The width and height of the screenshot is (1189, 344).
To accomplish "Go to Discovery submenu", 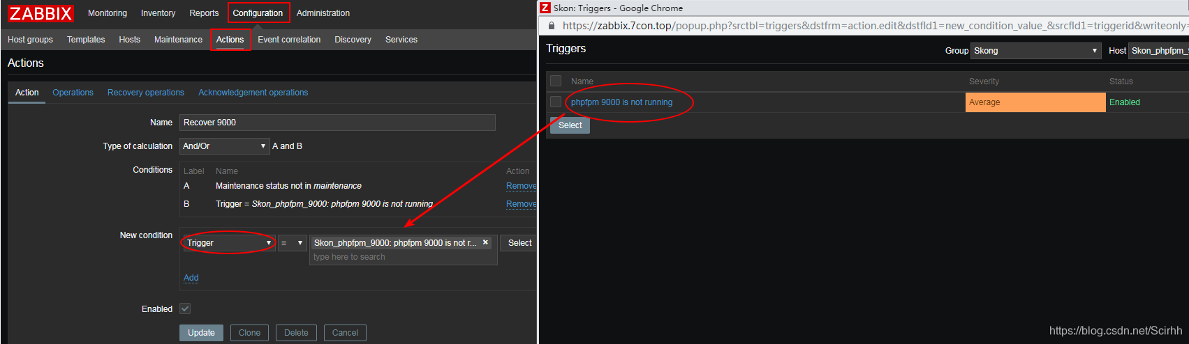I will point(353,40).
